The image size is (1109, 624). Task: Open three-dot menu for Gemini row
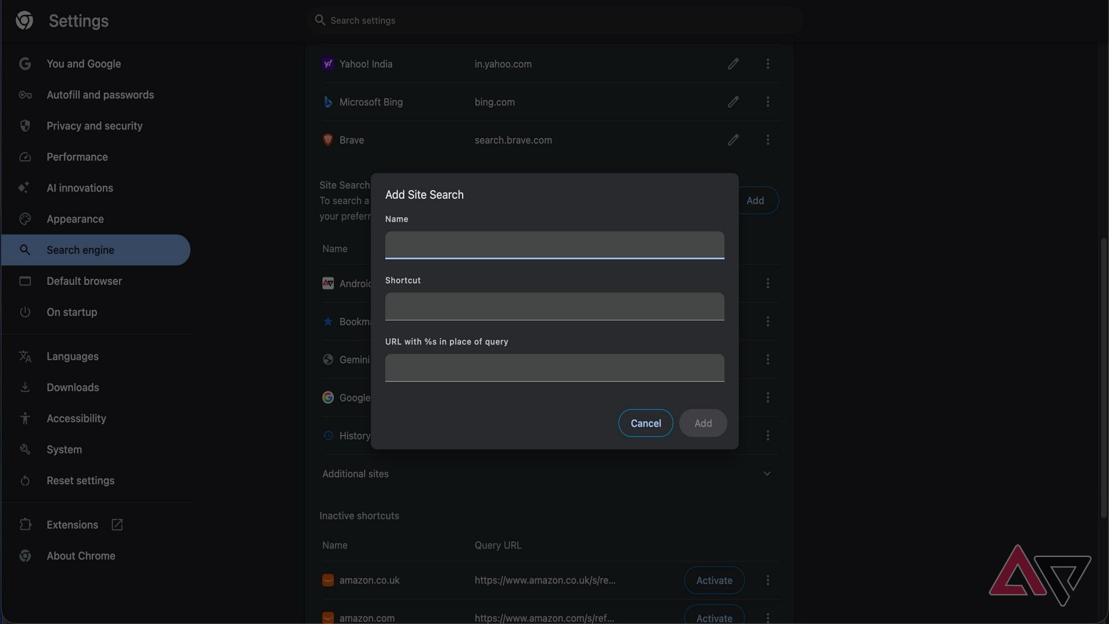pyautogui.click(x=768, y=359)
